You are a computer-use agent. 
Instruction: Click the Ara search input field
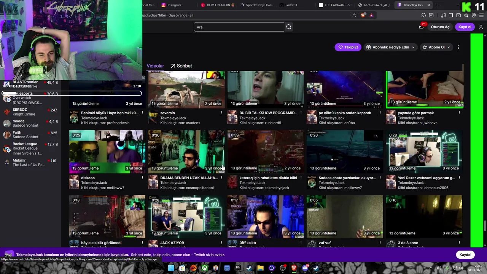pyautogui.click(x=239, y=27)
